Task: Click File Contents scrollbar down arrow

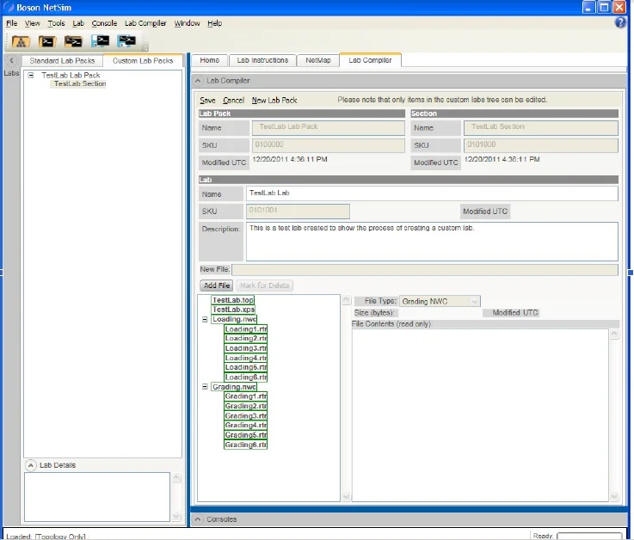Action: tap(614, 496)
